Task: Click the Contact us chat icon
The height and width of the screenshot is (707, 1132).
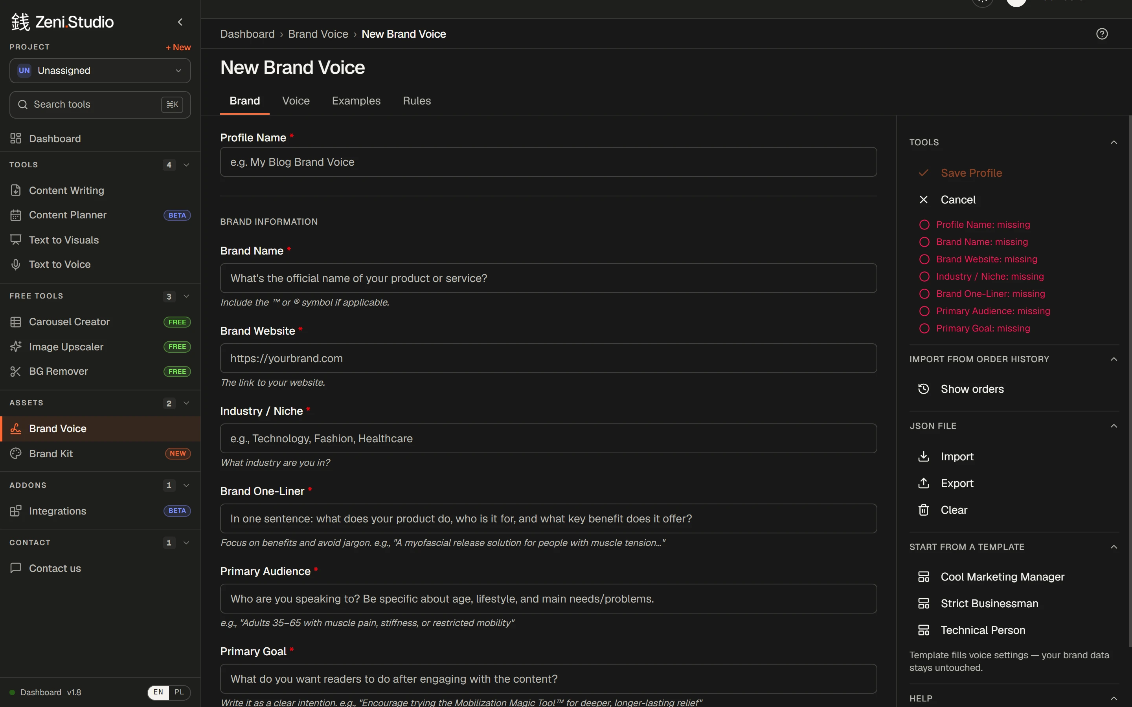Action: click(16, 568)
